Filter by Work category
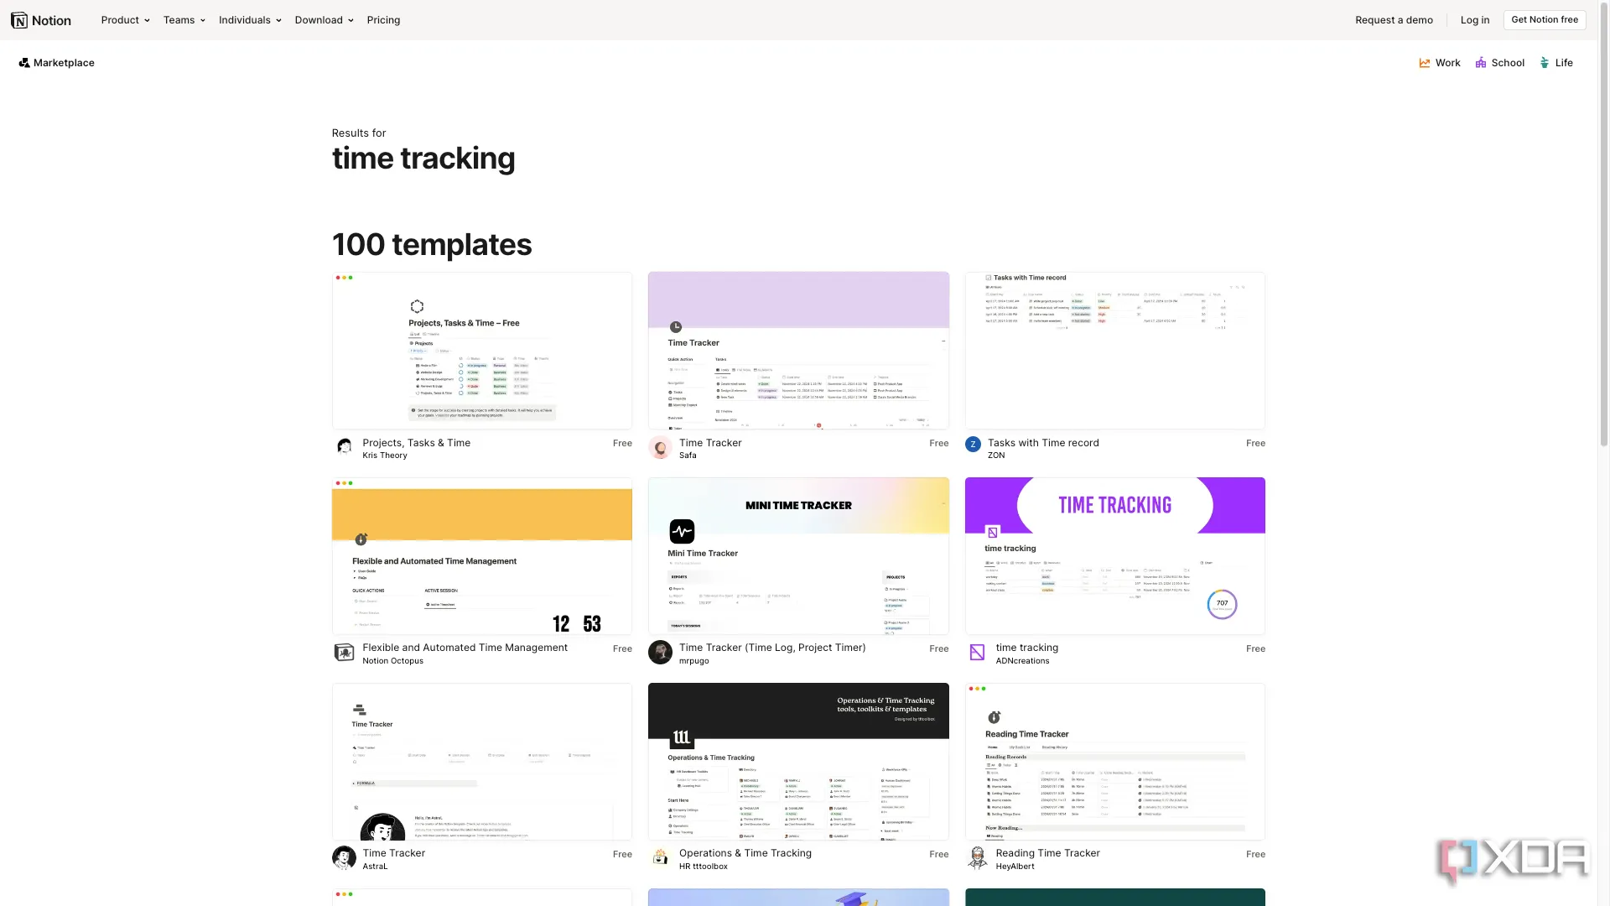This screenshot has width=1610, height=906. (x=1440, y=63)
